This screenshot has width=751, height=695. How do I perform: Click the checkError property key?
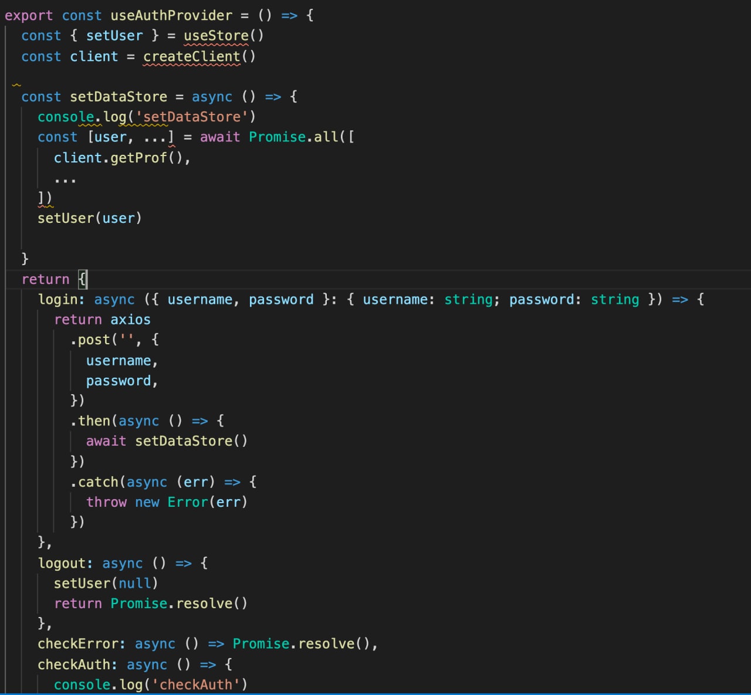(x=77, y=644)
